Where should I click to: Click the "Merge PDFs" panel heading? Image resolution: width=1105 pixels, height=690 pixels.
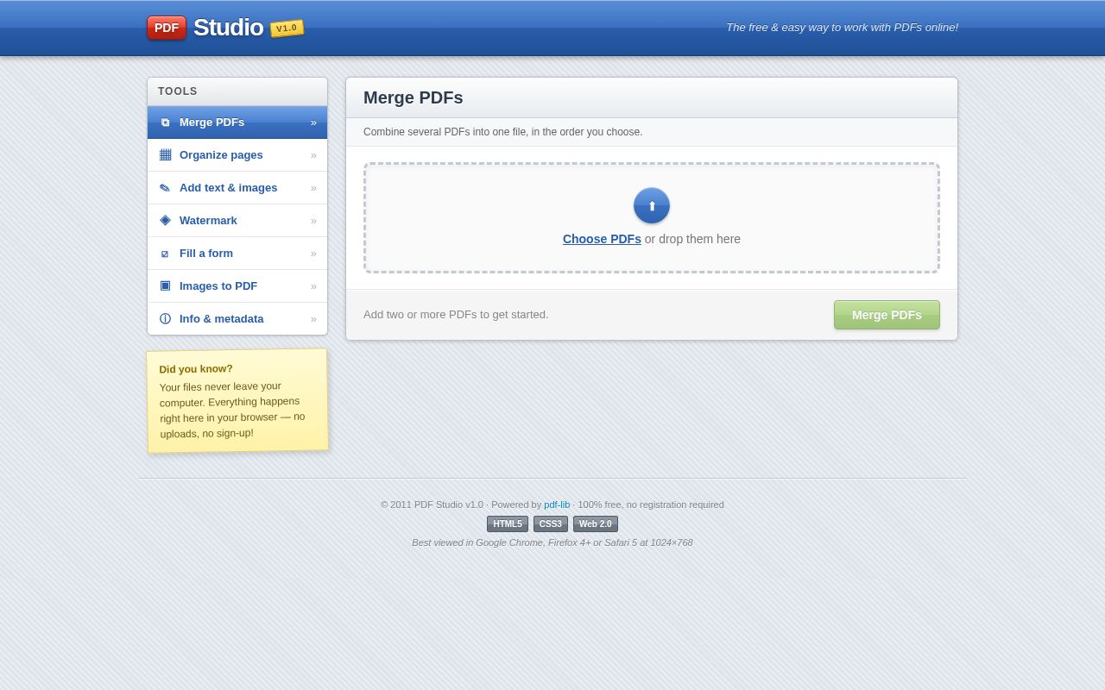click(414, 97)
